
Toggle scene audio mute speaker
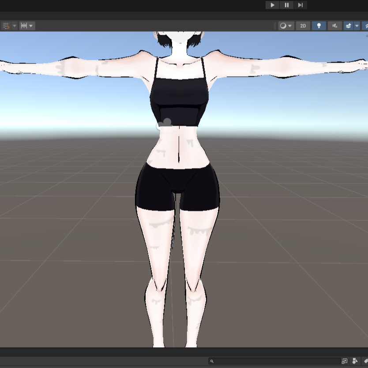pyautogui.click(x=334, y=26)
